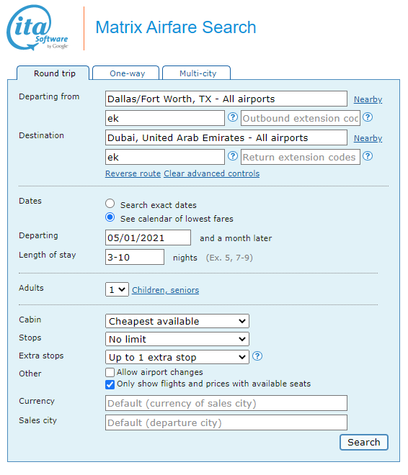This screenshot has height=475, width=408.
Task: Switch to the One-way tab
Action: point(126,73)
